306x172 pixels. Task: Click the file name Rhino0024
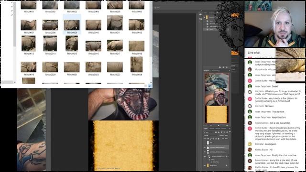(x=137, y=75)
